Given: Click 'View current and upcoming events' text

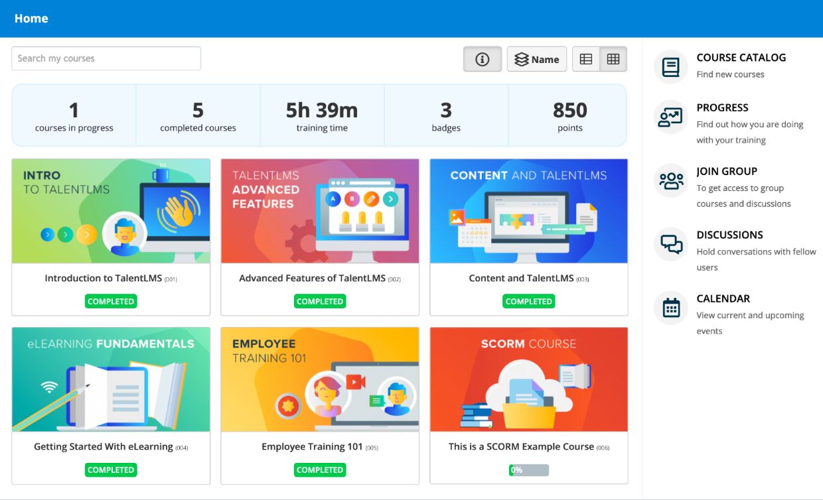Looking at the screenshot, I should (750, 323).
